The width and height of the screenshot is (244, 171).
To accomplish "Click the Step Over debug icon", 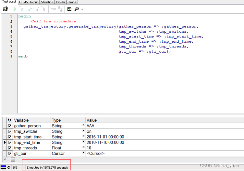I will pos(29,9).
